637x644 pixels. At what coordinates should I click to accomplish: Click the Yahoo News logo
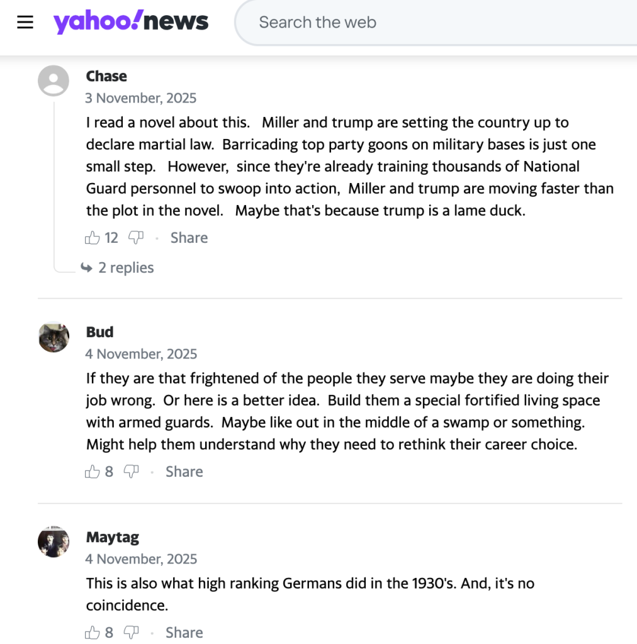point(131,23)
